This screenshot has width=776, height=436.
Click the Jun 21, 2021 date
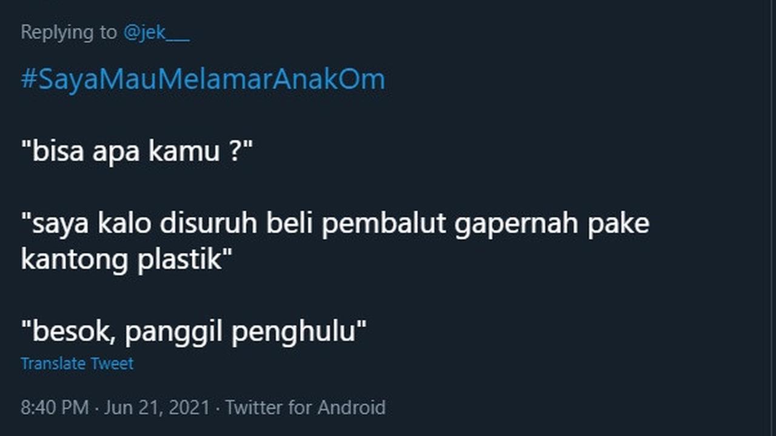[x=157, y=408]
